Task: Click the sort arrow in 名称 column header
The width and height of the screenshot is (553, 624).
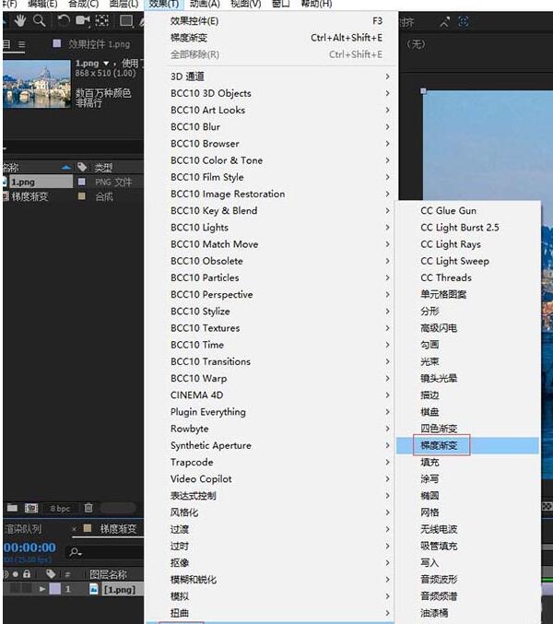Action: (x=66, y=168)
